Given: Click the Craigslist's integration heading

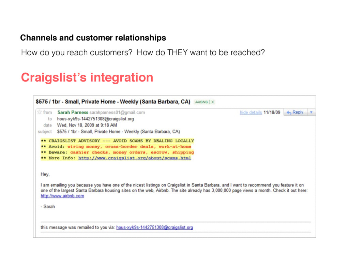Looking at the screenshot, I should coord(87,77).
